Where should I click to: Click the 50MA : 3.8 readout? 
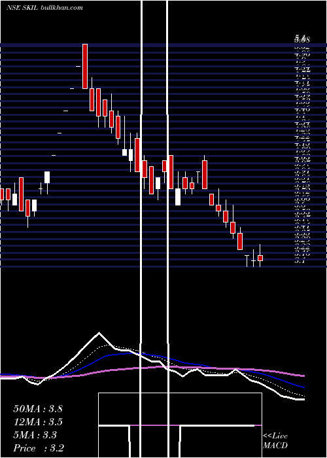[38, 409]
